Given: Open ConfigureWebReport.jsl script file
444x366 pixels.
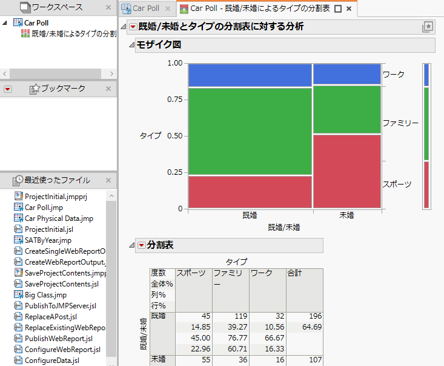Looking at the screenshot, I should click(57, 350).
